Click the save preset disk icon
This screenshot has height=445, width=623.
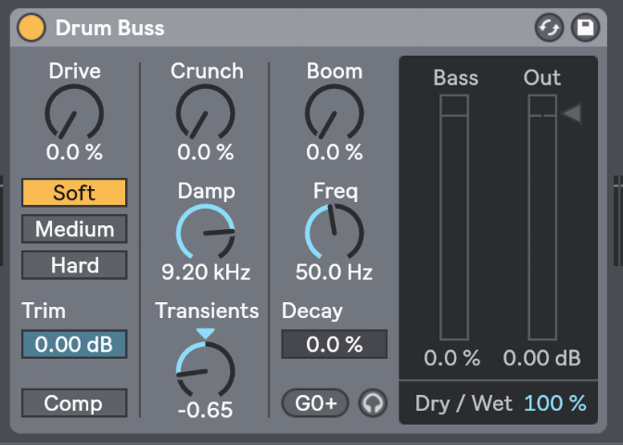584,27
